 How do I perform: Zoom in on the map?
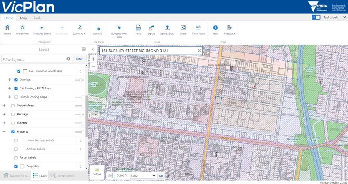(x=93, y=59)
